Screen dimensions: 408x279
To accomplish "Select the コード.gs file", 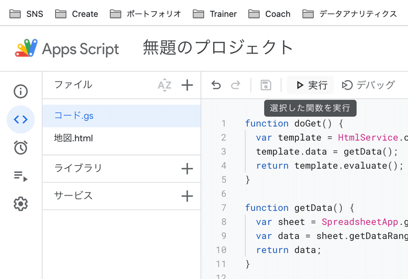I will [74, 116].
